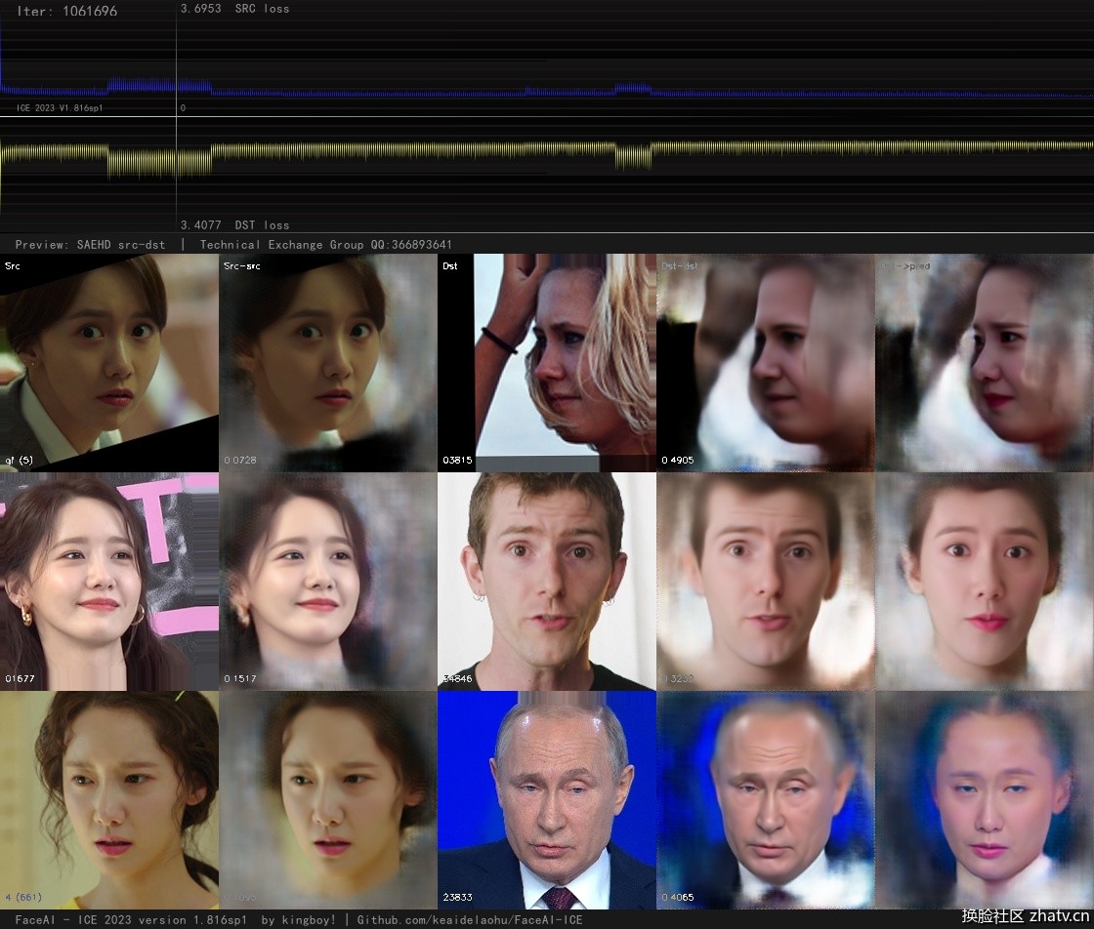Click the "Src" column label
The image size is (1094, 929).
point(13,265)
